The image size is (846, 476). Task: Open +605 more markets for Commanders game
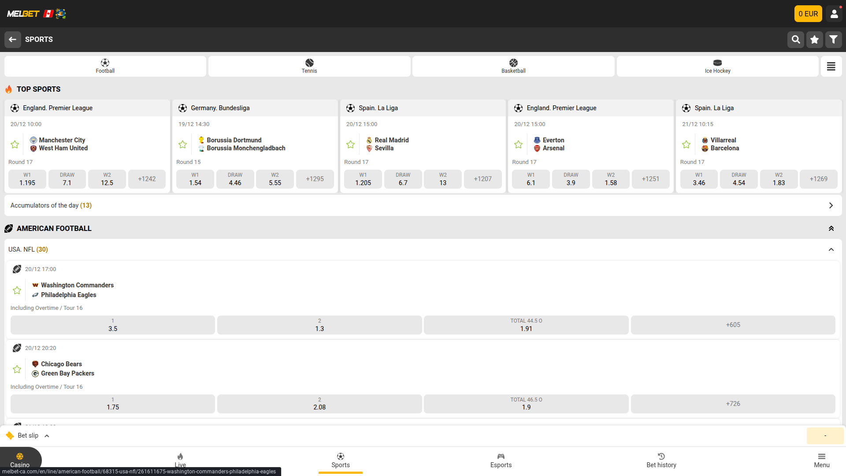pos(733,325)
